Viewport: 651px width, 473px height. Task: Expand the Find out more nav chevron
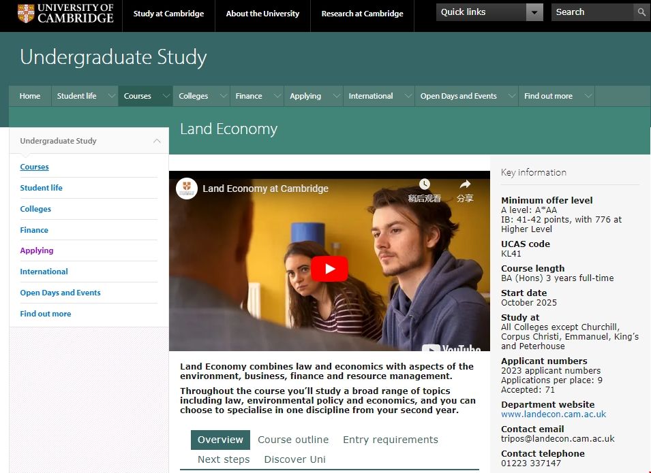pyautogui.click(x=588, y=96)
